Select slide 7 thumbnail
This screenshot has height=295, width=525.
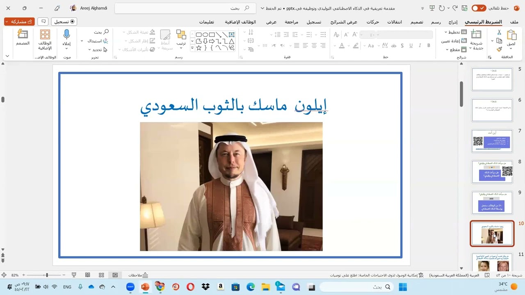(x=492, y=141)
